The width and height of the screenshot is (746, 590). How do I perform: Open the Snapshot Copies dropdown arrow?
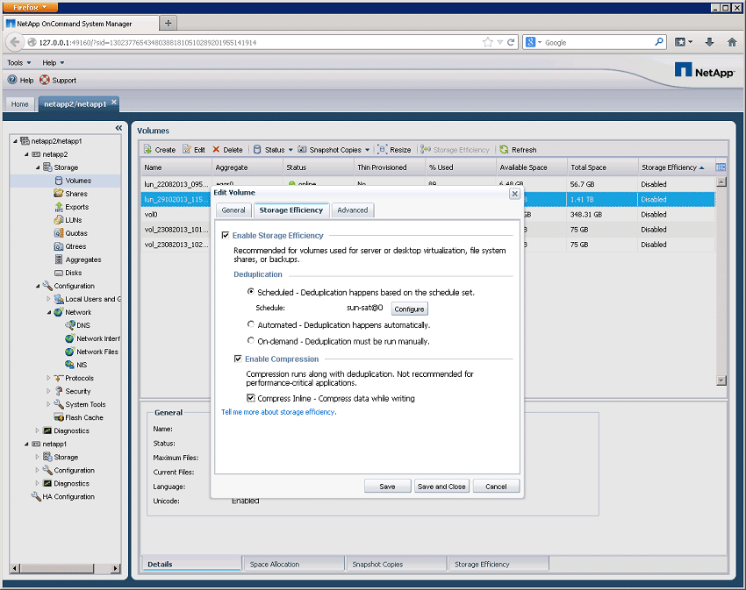(367, 150)
